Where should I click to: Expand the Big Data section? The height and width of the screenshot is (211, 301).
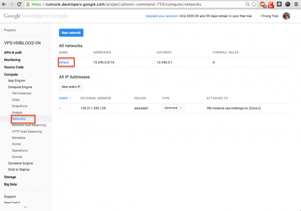(x=10, y=184)
